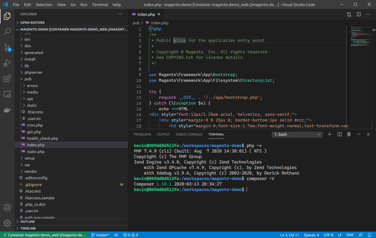The image size is (376, 238).
Task: Open the Explorer view in activity bar
Action: [7, 16]
